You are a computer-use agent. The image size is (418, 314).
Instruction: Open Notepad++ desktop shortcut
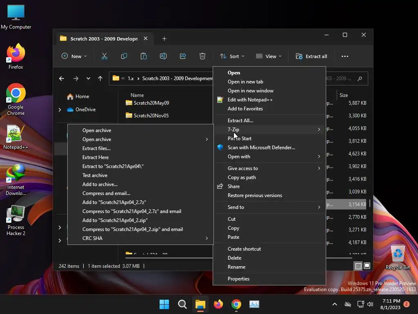point(16,137)
